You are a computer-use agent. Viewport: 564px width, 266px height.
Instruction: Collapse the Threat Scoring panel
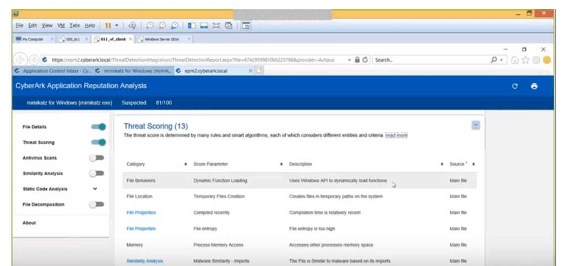point(475,126)
